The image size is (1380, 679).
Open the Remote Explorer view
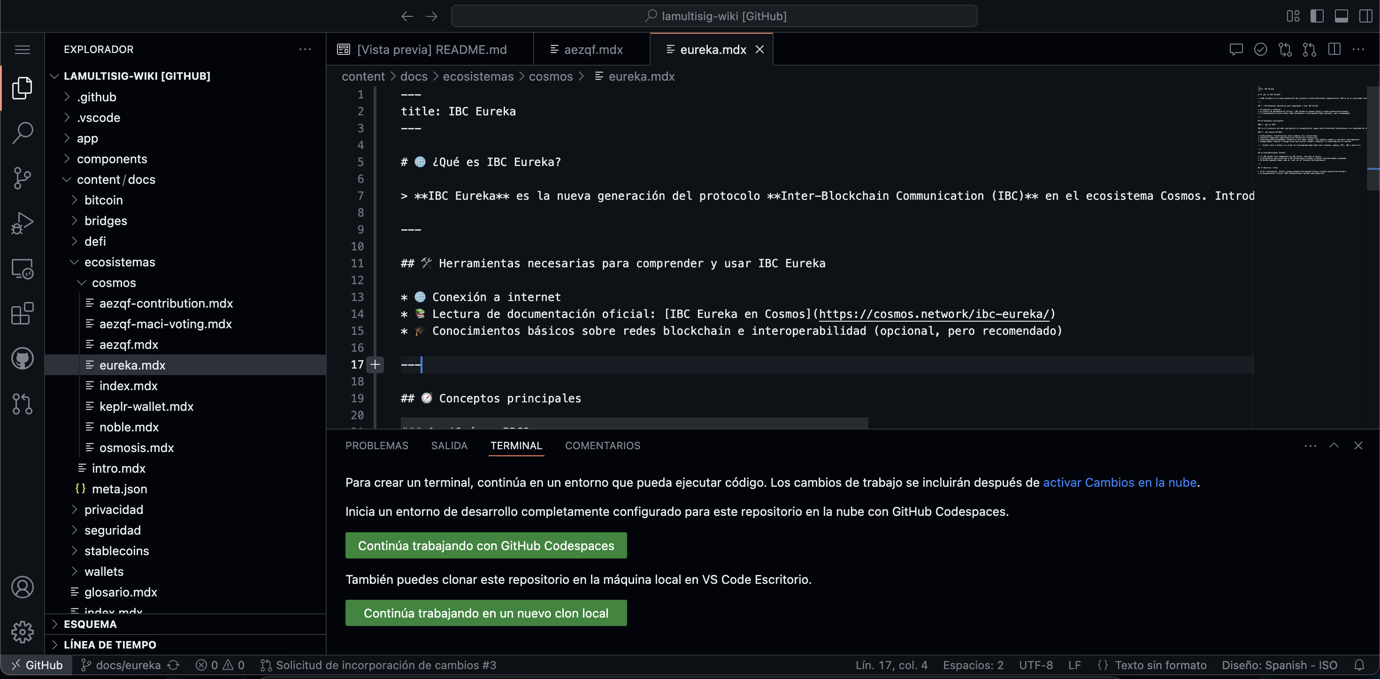[x=22, y=269]
